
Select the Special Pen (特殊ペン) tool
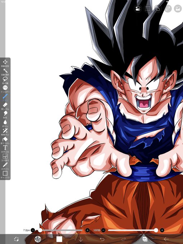coord(5,132)
